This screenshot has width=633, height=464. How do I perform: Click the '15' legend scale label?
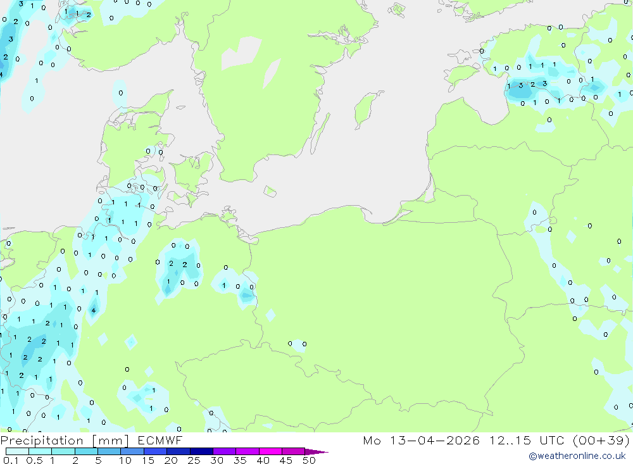click(148, 460)
